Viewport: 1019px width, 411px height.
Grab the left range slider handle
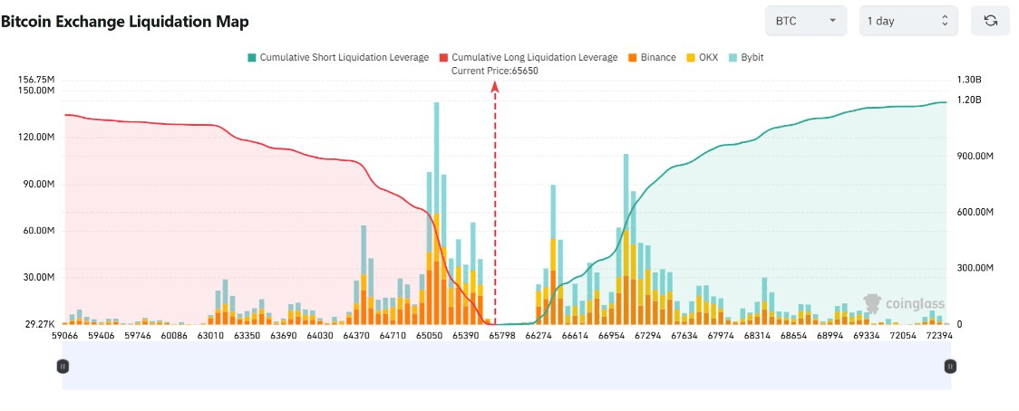(63, 367)
